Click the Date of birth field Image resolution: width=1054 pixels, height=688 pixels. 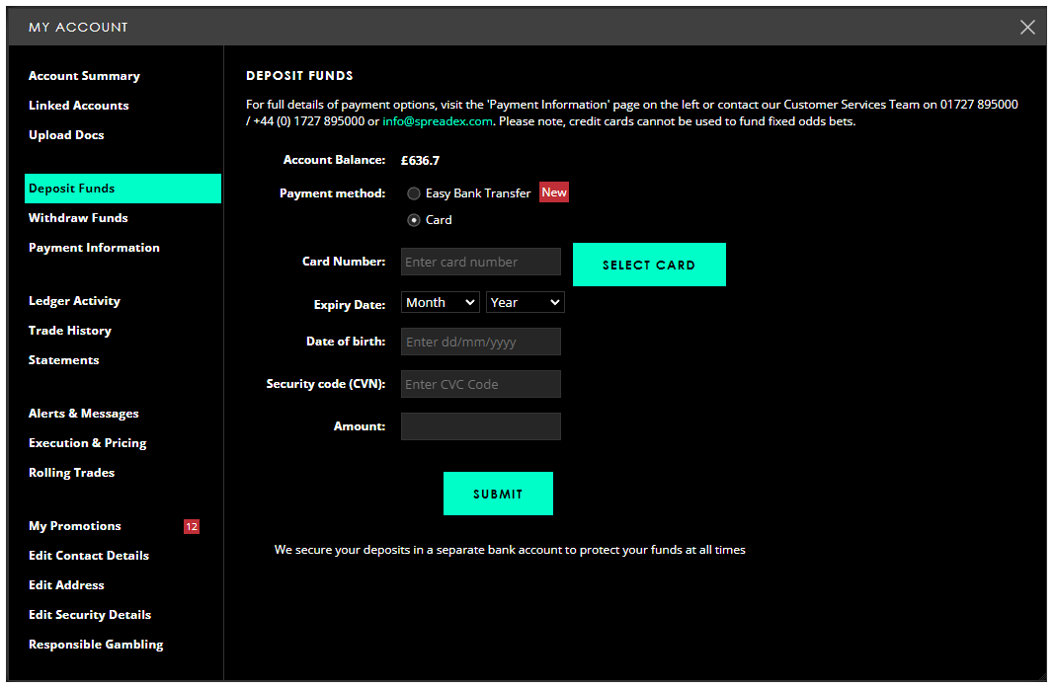point(481,342)
